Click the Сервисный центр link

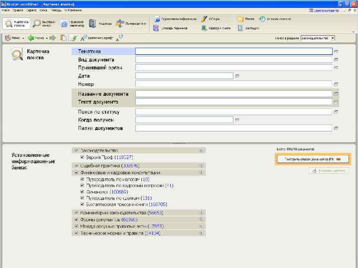click(324, 10)
